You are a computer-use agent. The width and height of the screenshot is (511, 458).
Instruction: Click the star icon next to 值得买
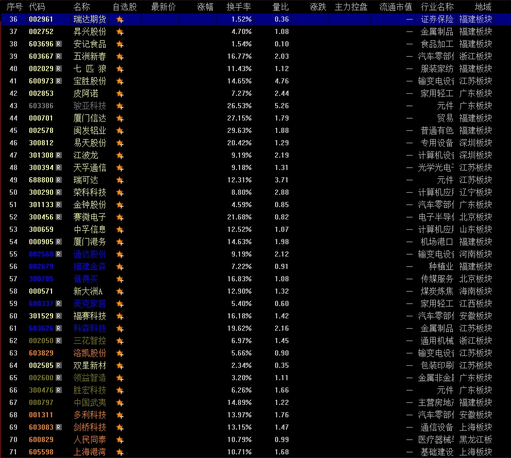pyautogui.click(x=120, y=279)
